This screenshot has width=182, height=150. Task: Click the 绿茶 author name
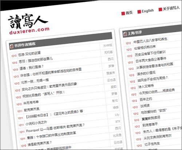(x=116, y=108)
